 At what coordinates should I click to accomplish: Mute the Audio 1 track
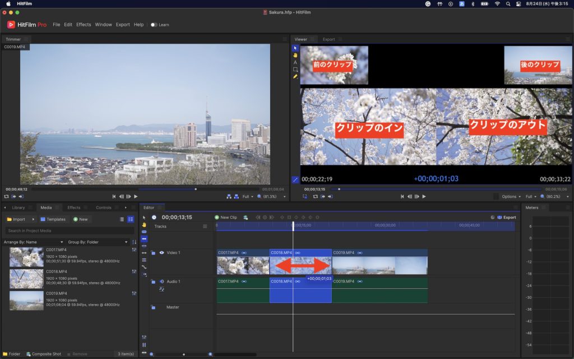click(x=161, y=282)
